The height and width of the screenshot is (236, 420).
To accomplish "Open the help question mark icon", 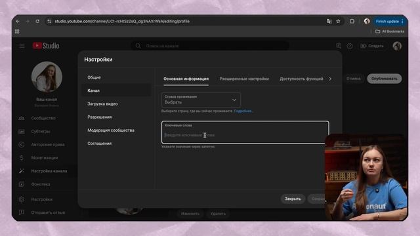I will click(x=350, y=46).
